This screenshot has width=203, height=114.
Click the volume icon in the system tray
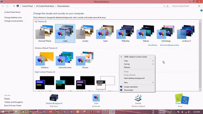189,112
